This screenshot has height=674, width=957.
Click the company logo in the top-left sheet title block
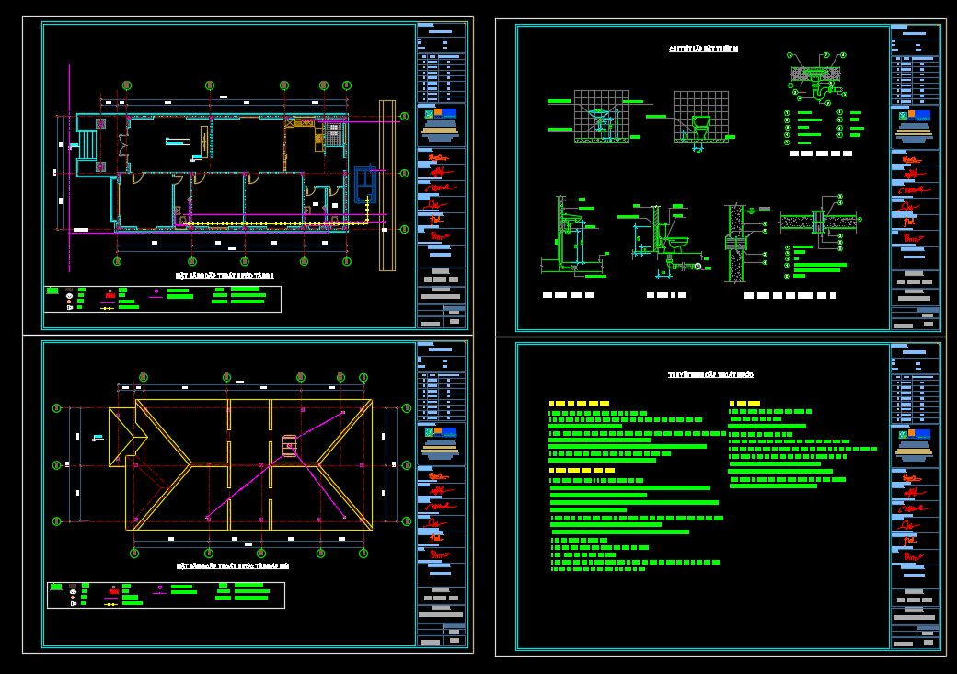440,115
